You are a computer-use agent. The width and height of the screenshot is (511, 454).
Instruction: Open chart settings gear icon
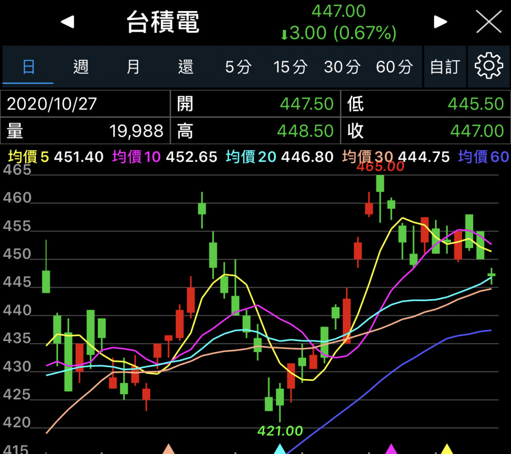point(488,67)
